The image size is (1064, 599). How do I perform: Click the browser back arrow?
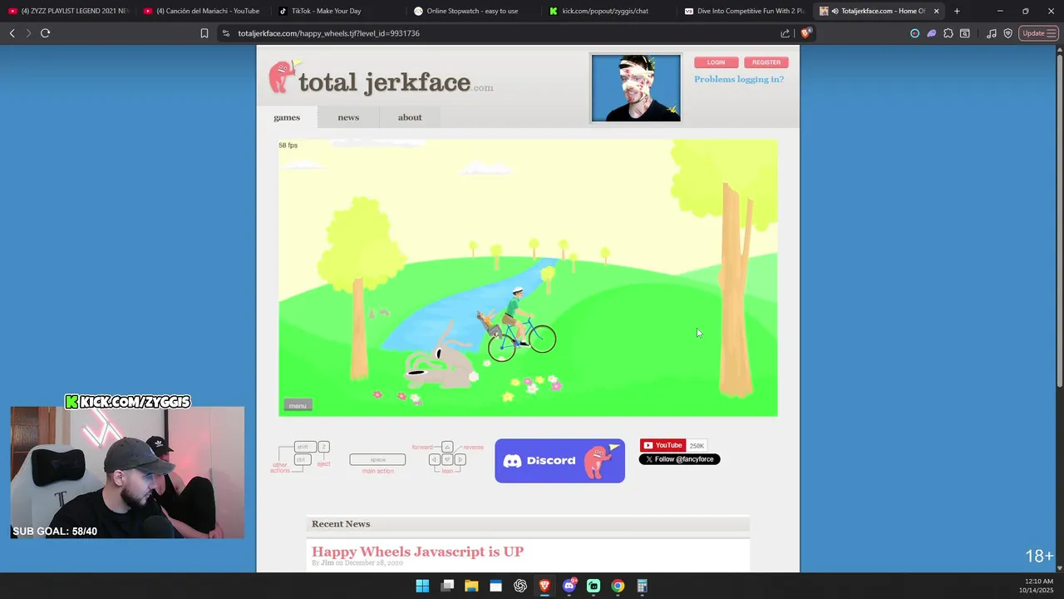(12, 33)
